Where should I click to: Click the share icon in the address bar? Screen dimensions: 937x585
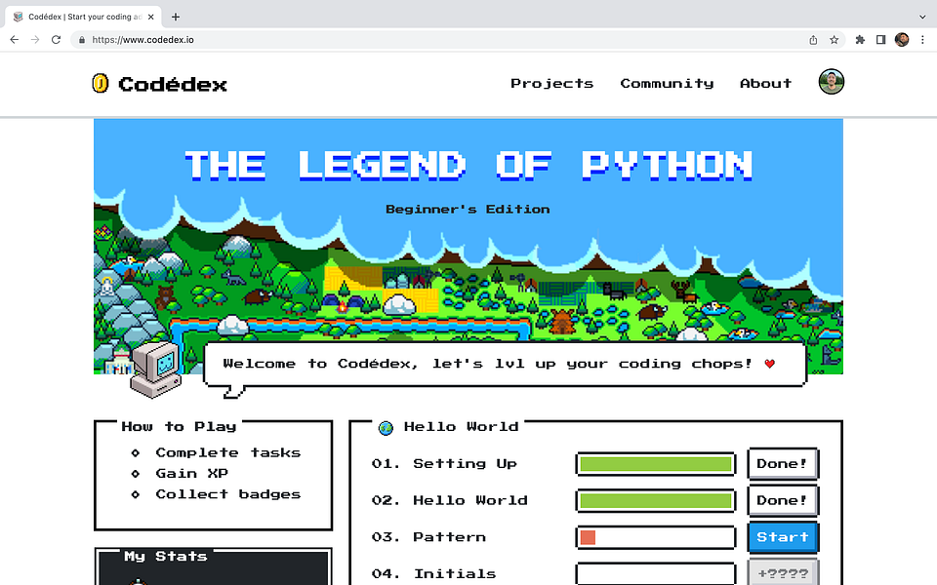[811, 39]
